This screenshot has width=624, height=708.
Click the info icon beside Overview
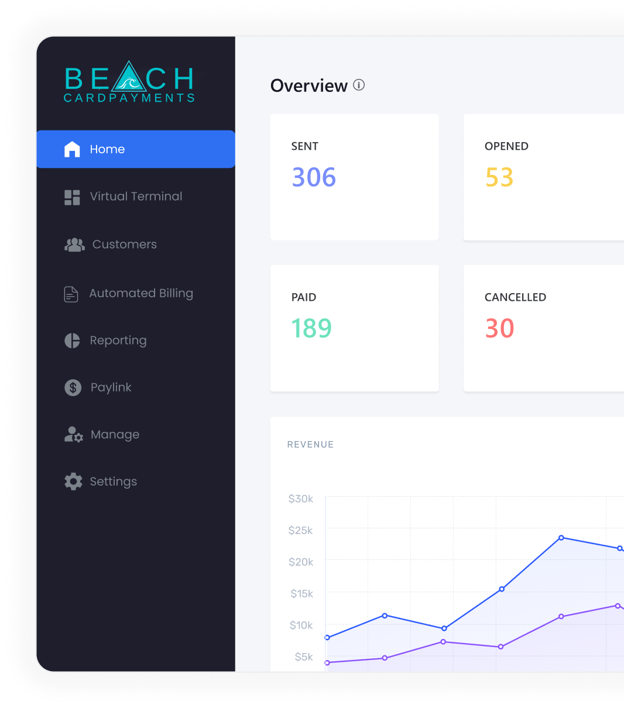coord(359,85)
